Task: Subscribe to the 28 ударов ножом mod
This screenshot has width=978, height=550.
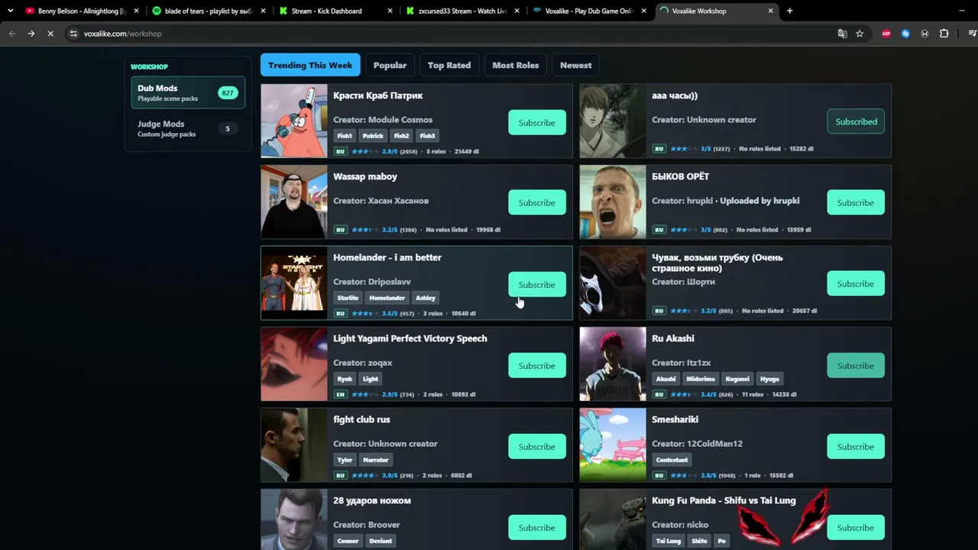Action: 537,527
